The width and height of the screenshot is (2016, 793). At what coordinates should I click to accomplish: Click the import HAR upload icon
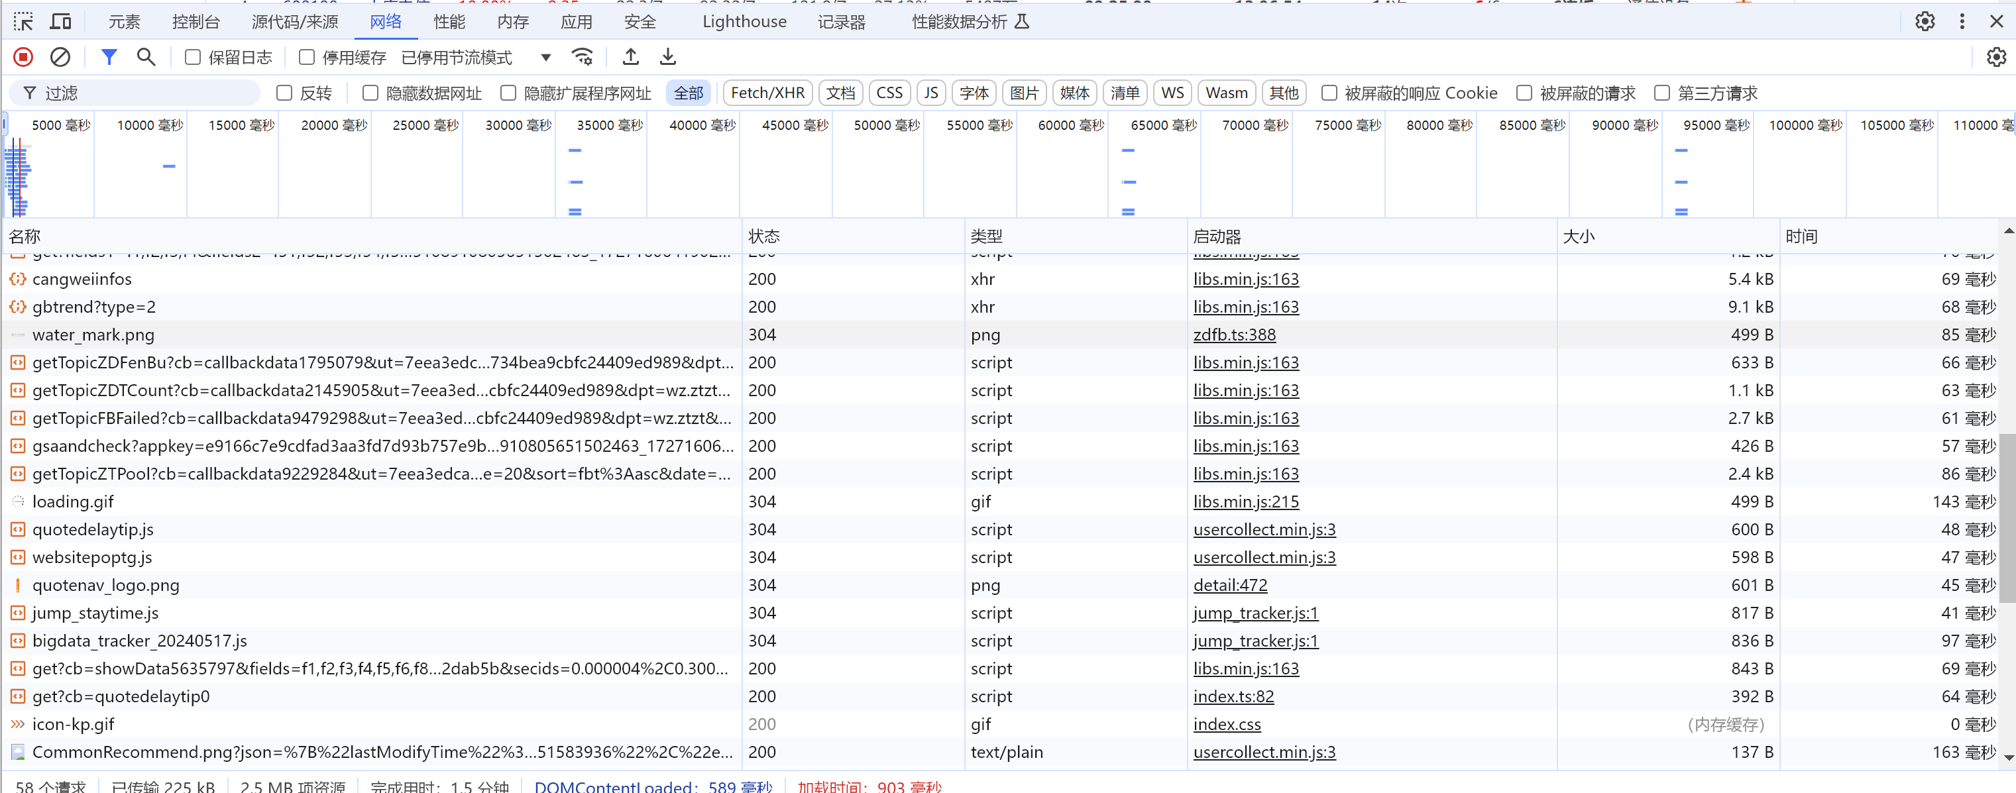click(631, 57)
